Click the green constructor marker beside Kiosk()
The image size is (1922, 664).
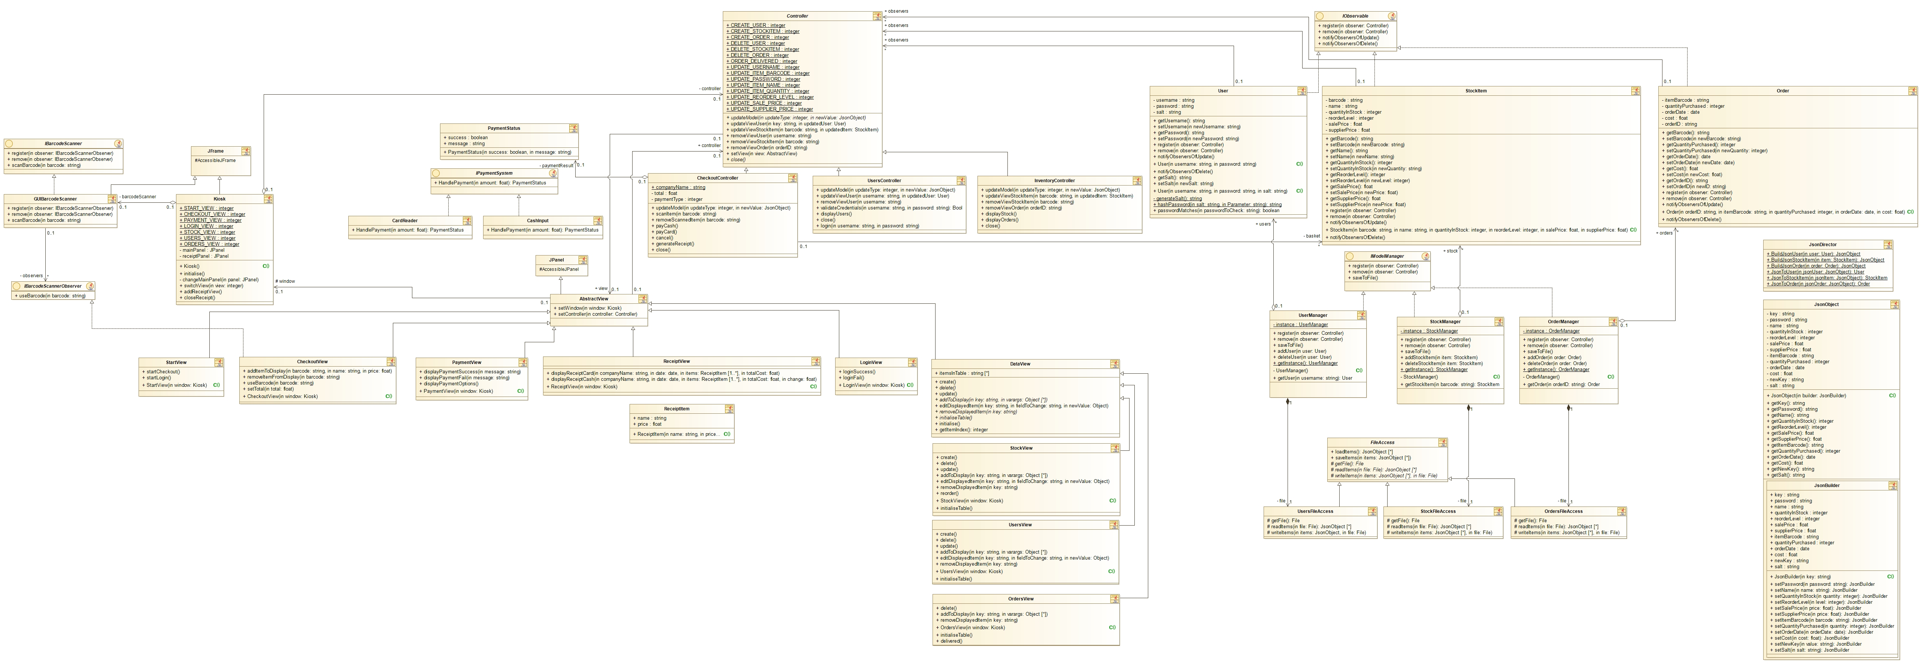click(266, 266)
